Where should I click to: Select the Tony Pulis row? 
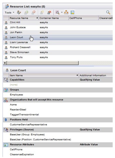point(58,57)
